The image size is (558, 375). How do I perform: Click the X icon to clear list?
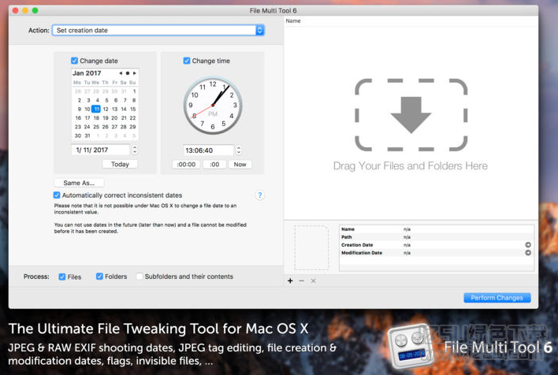pos(313,280)
